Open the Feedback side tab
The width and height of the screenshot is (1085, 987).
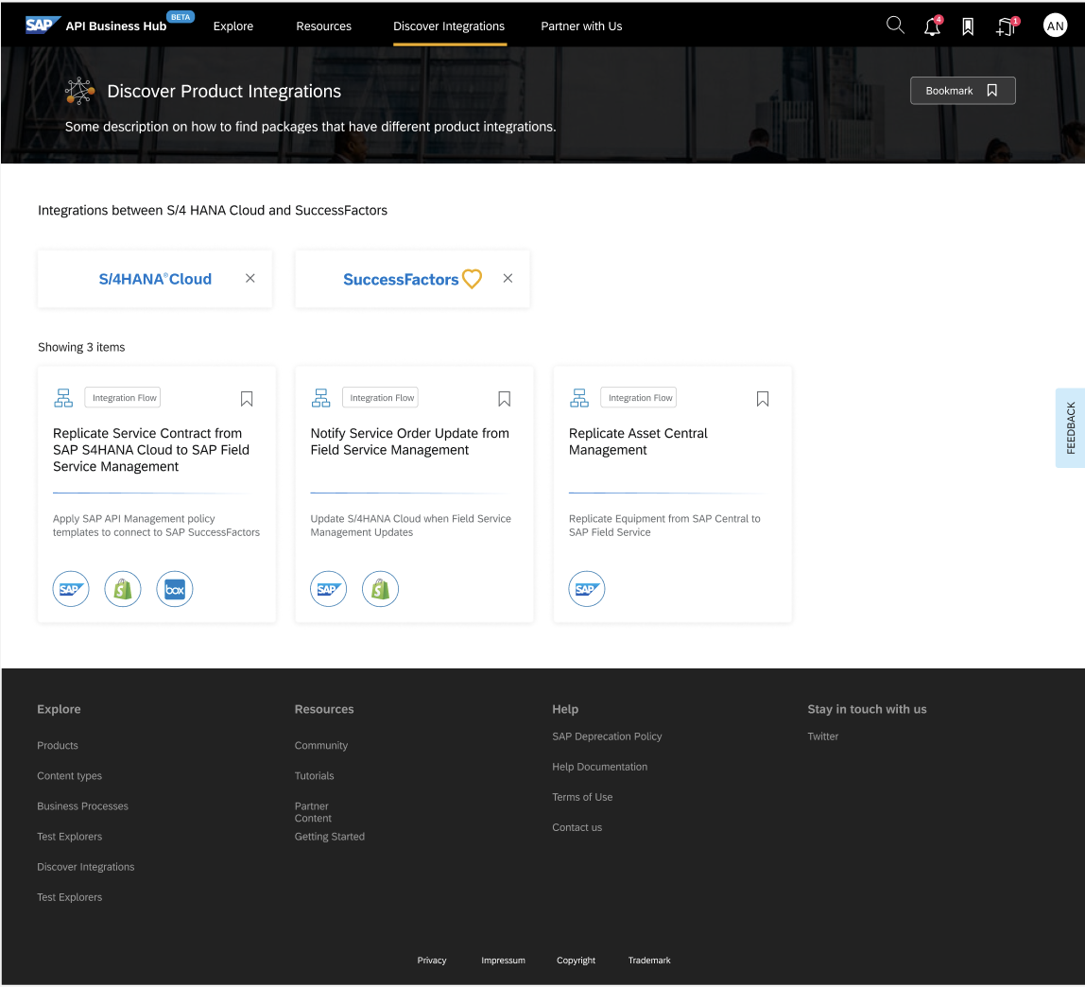[x=1070, y=427]
